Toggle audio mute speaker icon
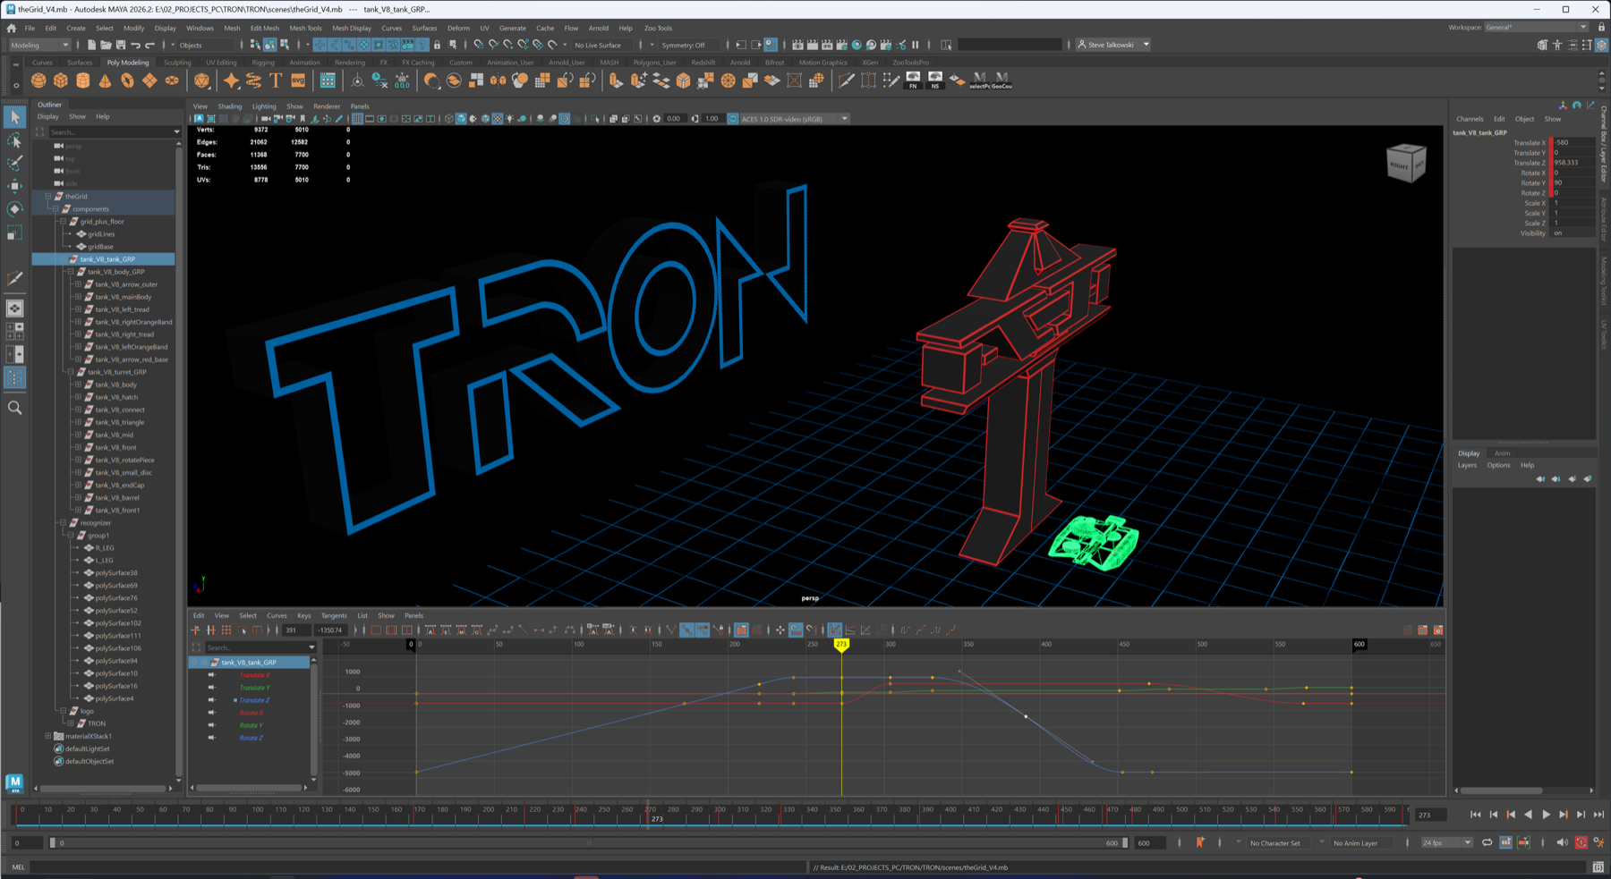 (x=1562, y=842)
